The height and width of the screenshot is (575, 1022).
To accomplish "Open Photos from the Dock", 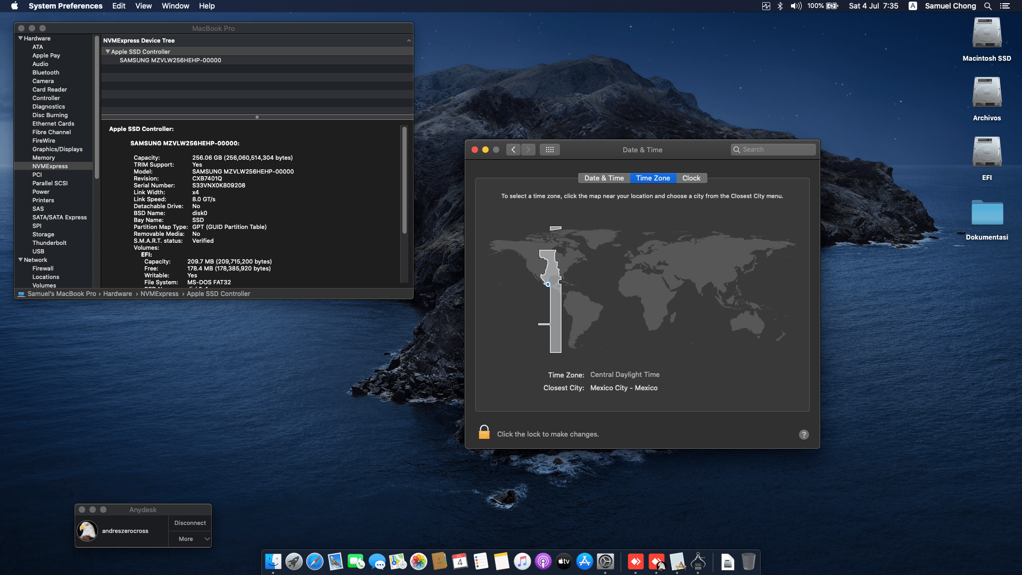I will pos(418,561).
